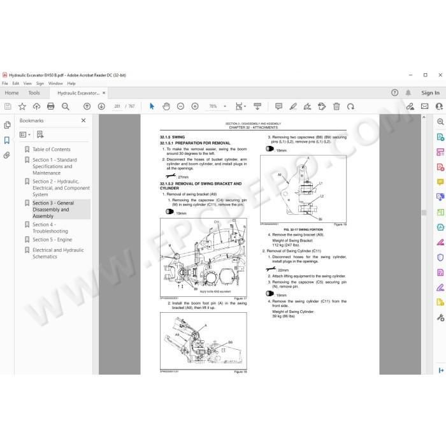The width and height of the screenshot is (446, 446).
Task: Open the View menu
Action: click(x=27, y=83)
